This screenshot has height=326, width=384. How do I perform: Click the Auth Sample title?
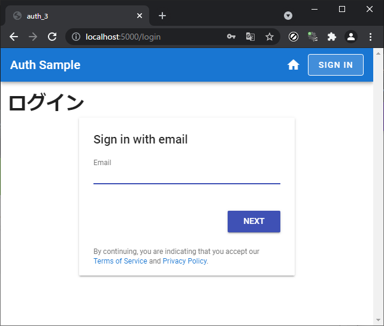46,65
